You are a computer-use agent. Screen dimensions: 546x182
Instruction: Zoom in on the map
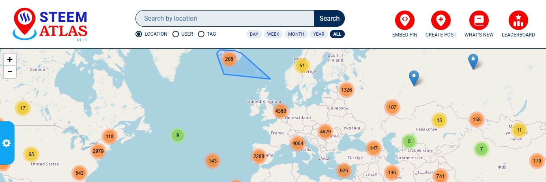pos(10,59)
